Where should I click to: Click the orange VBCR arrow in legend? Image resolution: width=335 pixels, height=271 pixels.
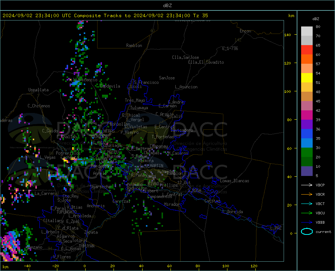click(x=307, y=195)
